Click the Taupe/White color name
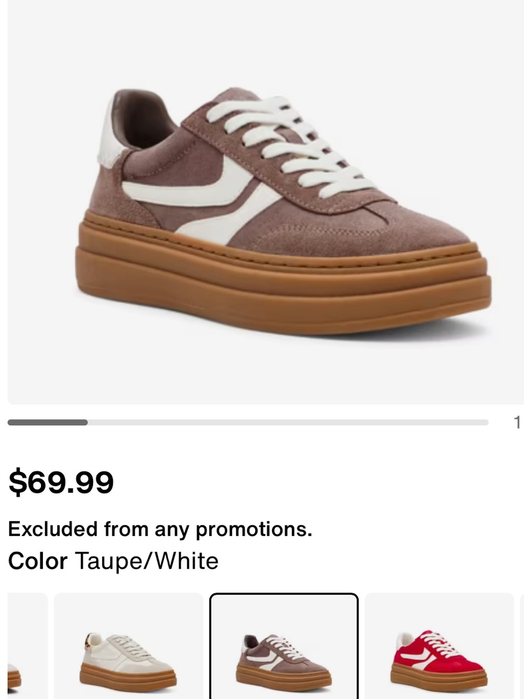 click(x=147, y=561)
